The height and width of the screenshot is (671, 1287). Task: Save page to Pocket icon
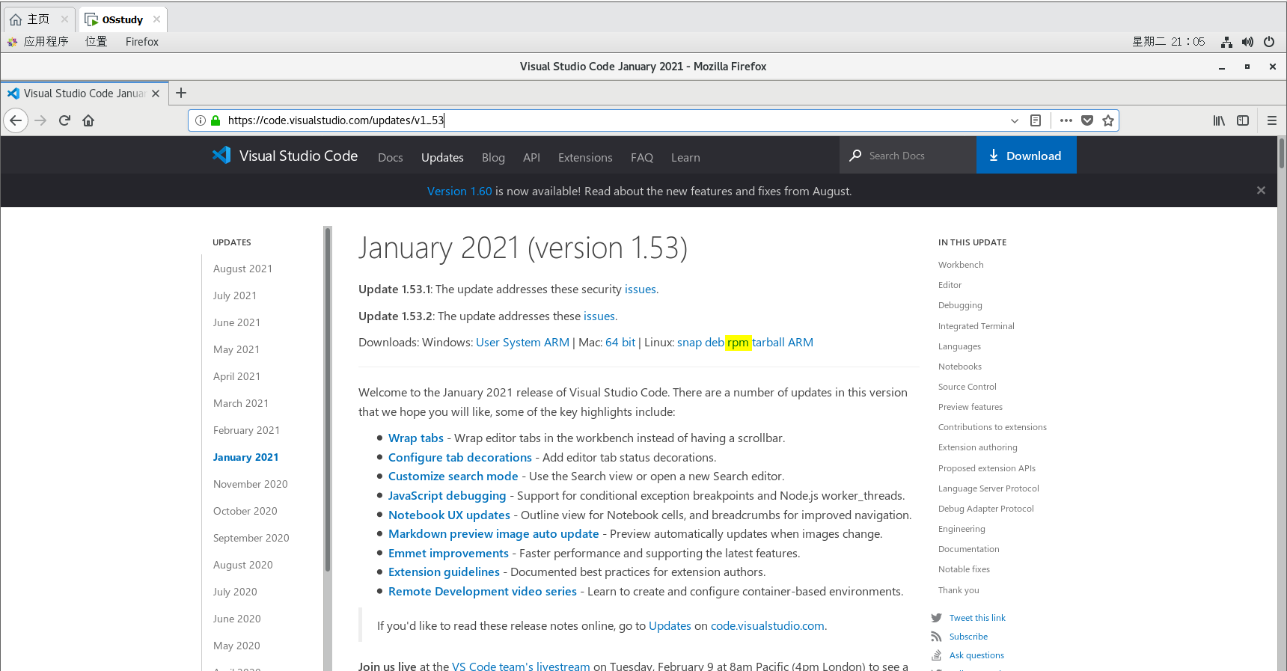coord(1087,120)
